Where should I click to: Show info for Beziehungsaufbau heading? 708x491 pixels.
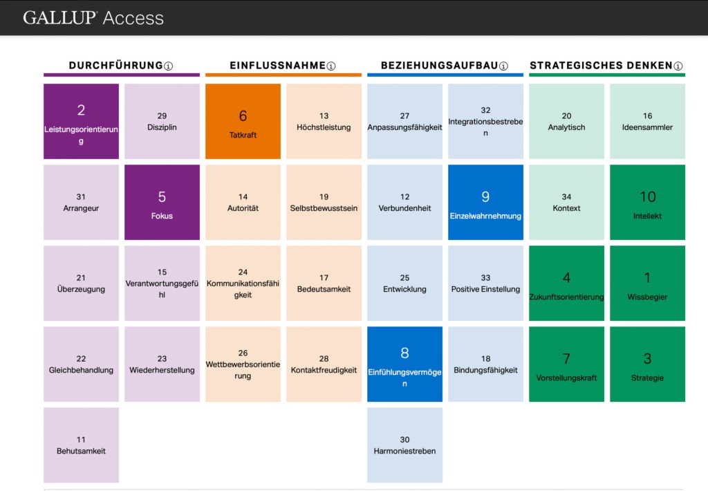pos(503,66)
